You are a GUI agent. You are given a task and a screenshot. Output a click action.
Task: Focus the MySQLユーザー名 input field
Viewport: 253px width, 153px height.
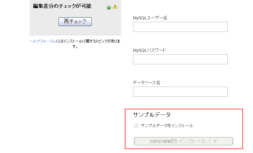click(x=180, y=27)
